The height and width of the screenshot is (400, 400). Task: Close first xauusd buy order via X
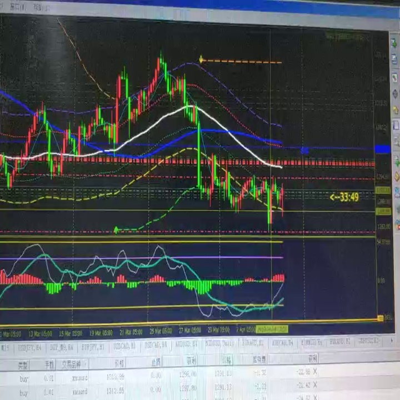point(315,371)
